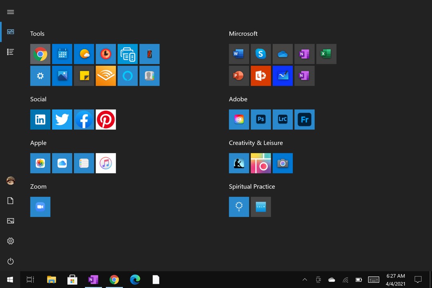Open the Action Center notifications icon
Screen dimensions: 432x288
point(418,280)
